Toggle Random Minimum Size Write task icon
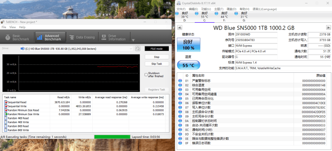 [6, 114]
